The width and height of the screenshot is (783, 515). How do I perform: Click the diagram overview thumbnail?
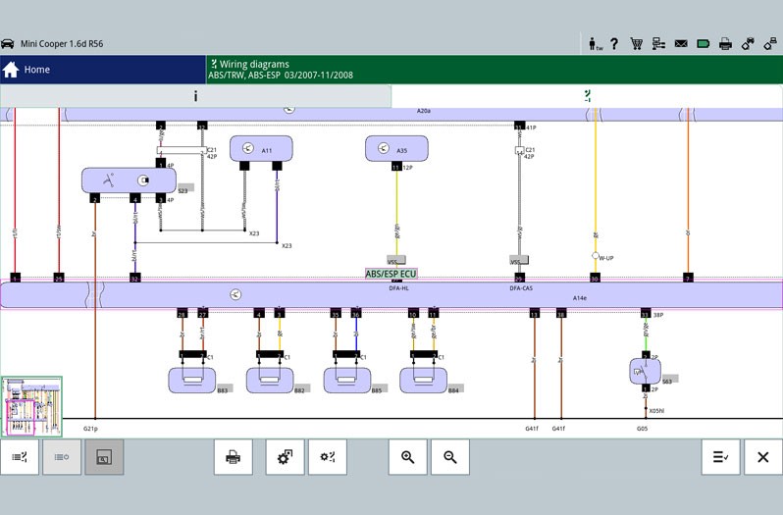click(31, 407)
